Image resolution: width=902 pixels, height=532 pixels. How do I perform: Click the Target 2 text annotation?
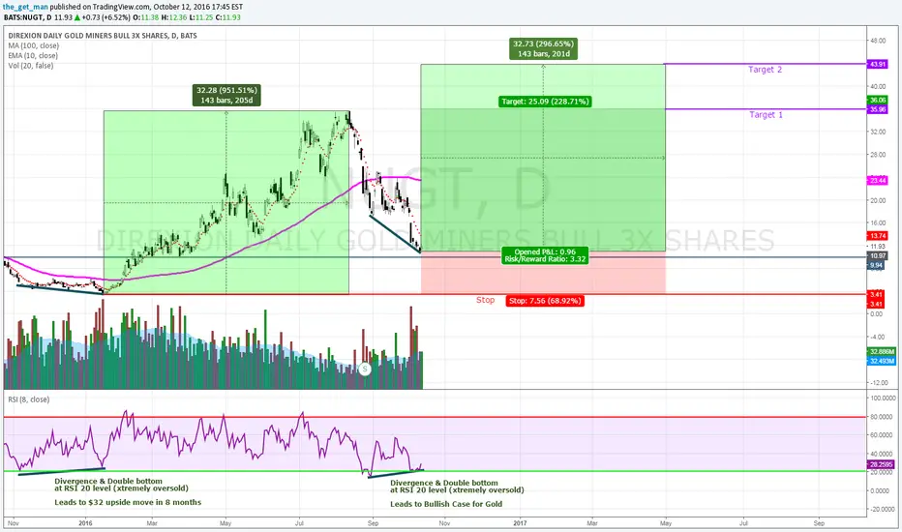pos(765,70)
